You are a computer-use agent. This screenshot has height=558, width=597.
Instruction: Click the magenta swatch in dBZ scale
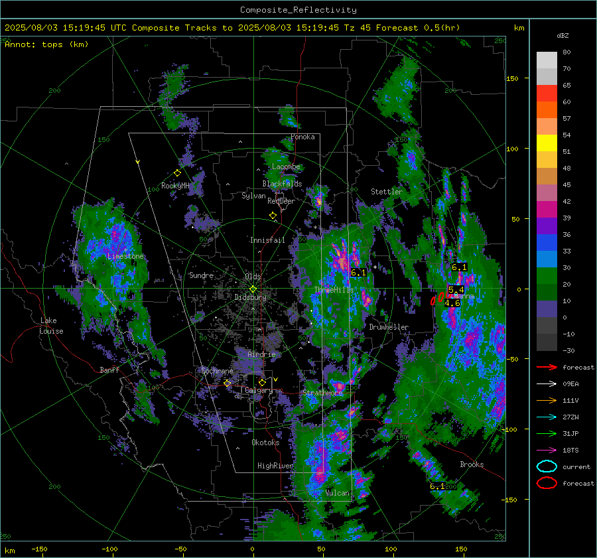tap(547, 210)
